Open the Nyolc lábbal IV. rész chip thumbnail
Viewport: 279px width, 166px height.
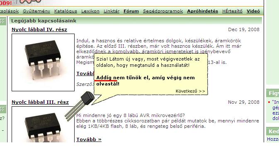point(43,62)
